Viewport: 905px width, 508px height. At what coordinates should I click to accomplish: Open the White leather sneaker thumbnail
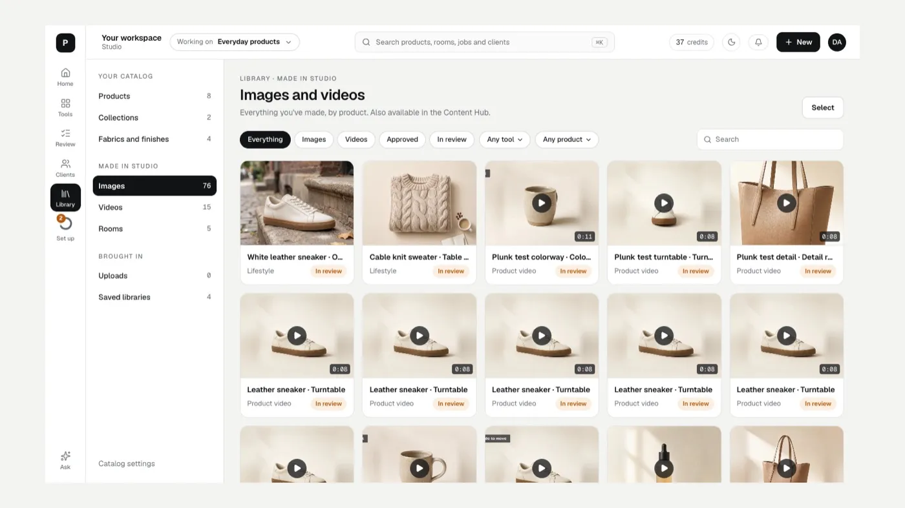click(297, 203)
